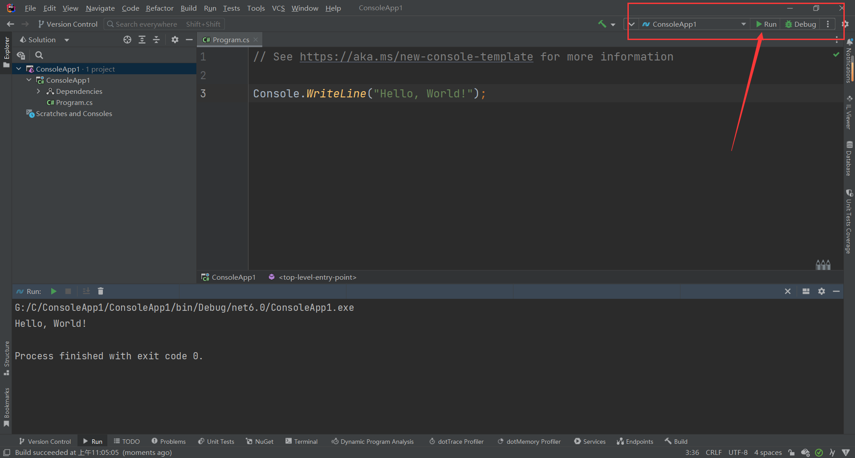Click the stop square in Run panel
The height and width of the screenshot is (458, 855).
coord(68,291)
